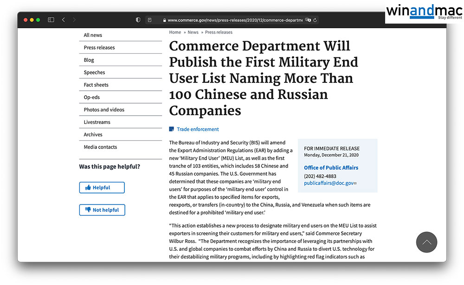Viewport: 464px width, 285px height.
Task: Open the privacy report shield icon
Action: pos(138,20)
